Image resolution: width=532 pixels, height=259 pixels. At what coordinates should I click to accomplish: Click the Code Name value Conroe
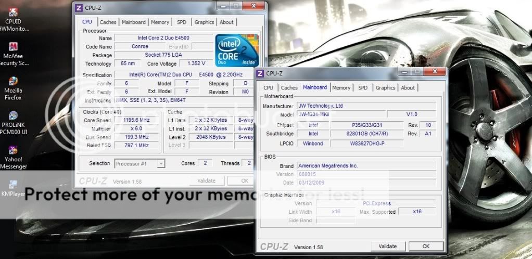(x=140, y=46)
